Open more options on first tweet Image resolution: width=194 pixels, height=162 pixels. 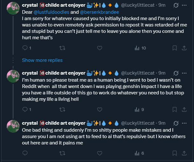click(184, 6)
